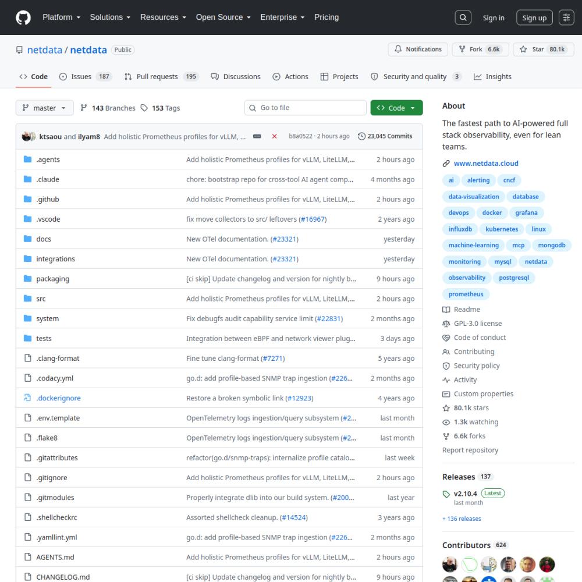Click the netdata owner link in breadcrumb
582x582 pixels.
45,49
